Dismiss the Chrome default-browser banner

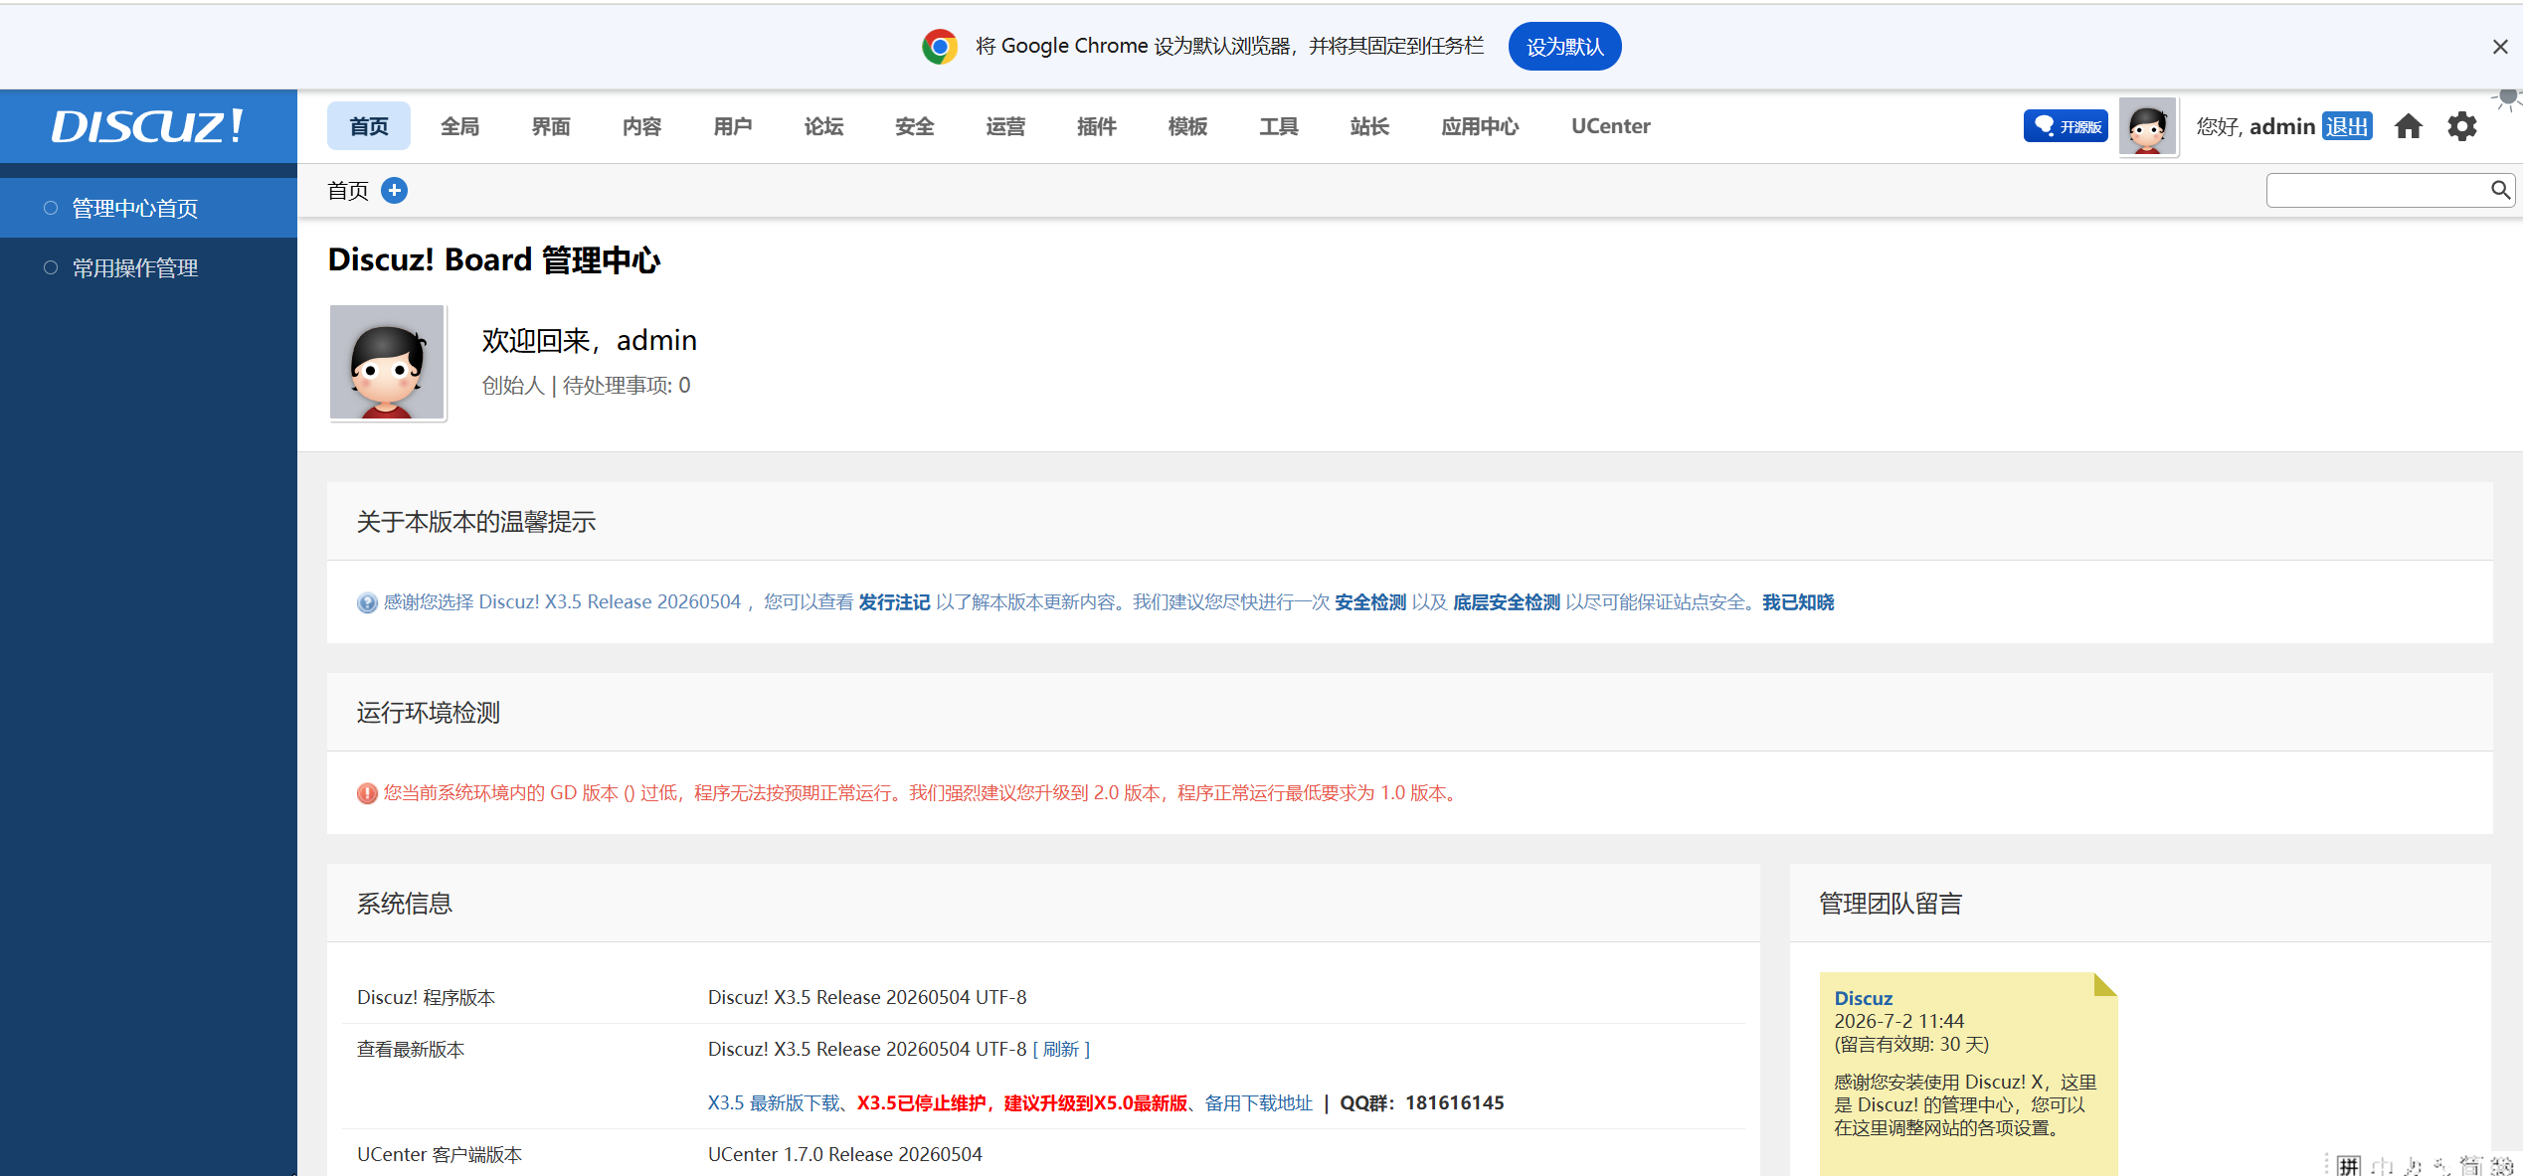(x=2499, y=47)
